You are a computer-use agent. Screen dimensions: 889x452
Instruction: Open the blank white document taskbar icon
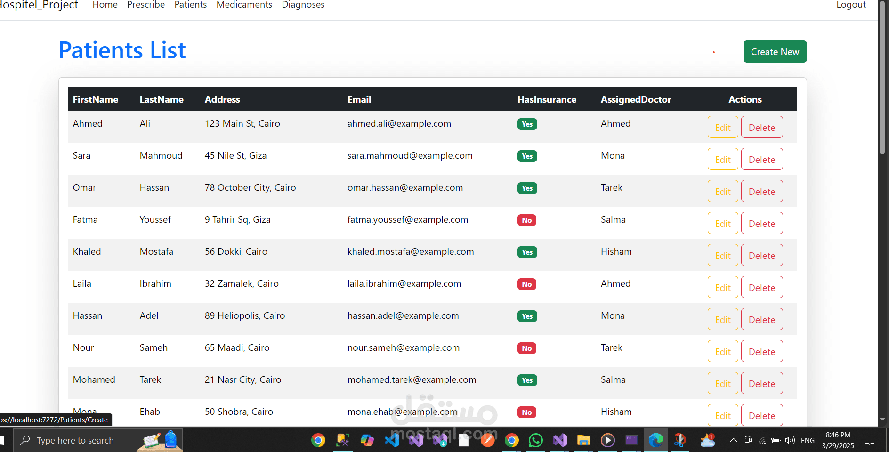(464, 440)
